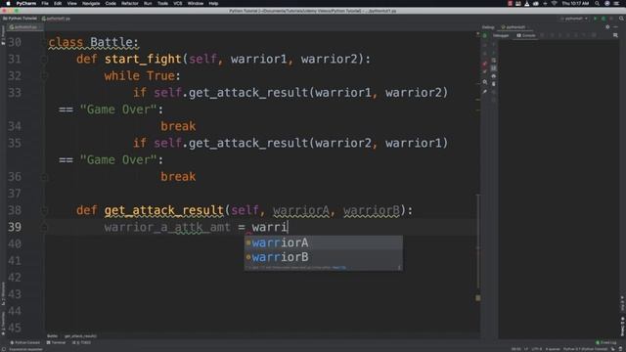Open the Event Log
Image resolution: width=626 pixels, height=352 pixels.
(606, 342)
